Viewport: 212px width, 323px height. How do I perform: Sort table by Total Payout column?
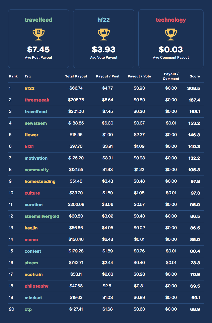click(x=76, y=76)
